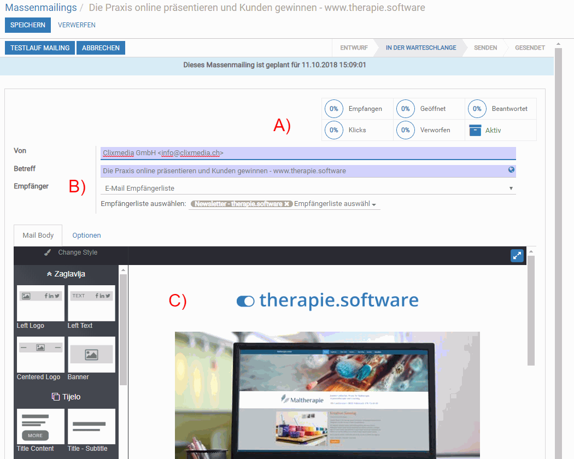Select the Senden status stage
The image size is (574, 459).
point(485,48)
